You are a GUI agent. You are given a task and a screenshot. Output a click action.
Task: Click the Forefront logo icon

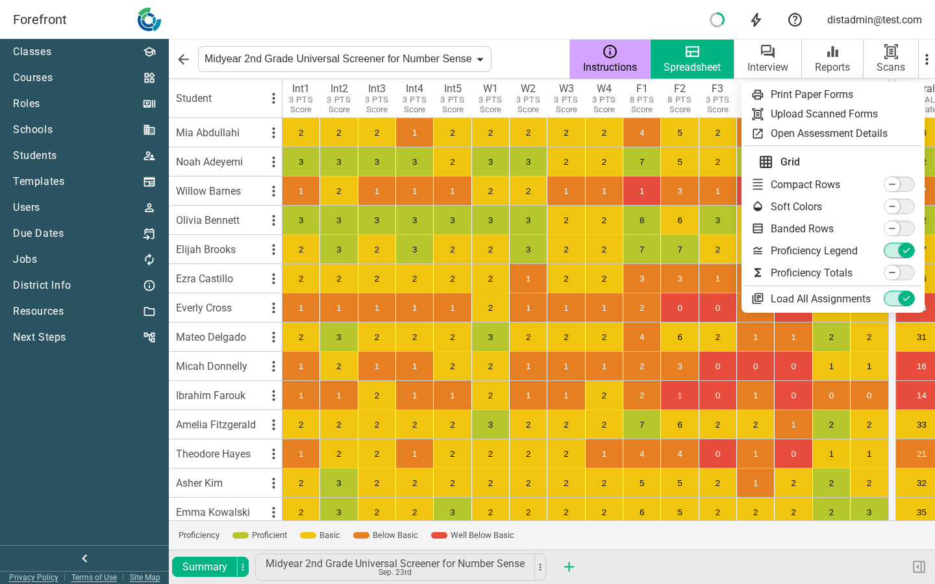(x=149, y=19)
